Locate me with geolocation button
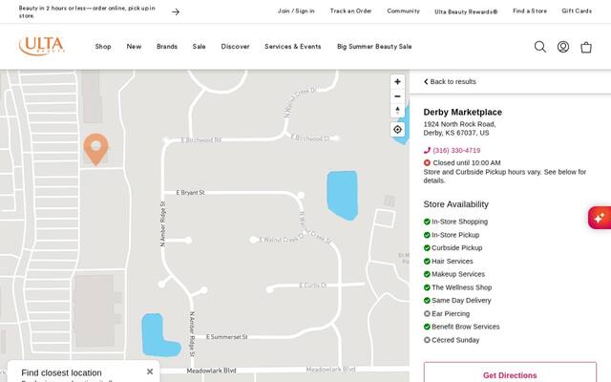Screen dimensions: 611x382 397,130
